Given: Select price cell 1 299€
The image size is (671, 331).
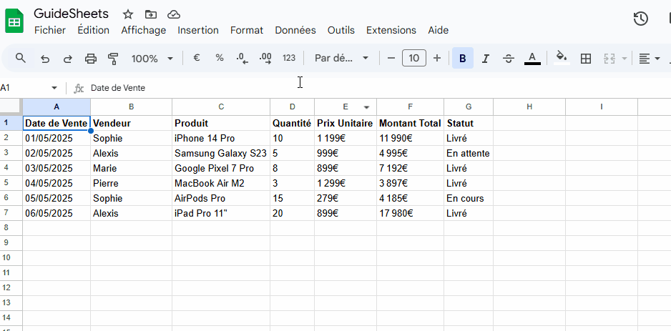Looking at the screenshot, I should point(346,183).
